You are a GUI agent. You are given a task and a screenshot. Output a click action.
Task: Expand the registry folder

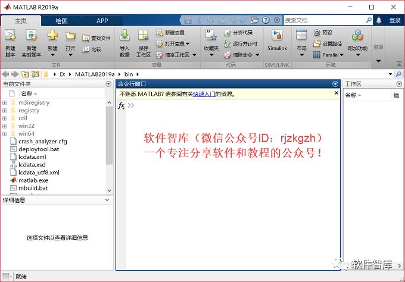pyautogui.click(x=4, y=111)
